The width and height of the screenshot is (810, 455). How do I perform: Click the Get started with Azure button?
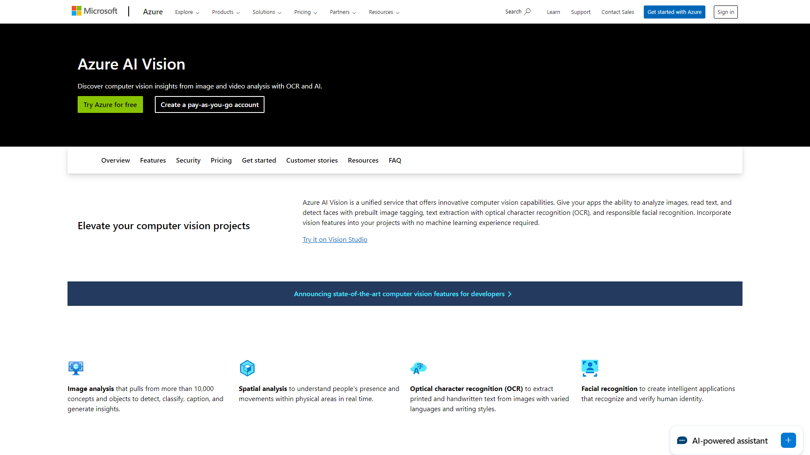tap(674, 12)
